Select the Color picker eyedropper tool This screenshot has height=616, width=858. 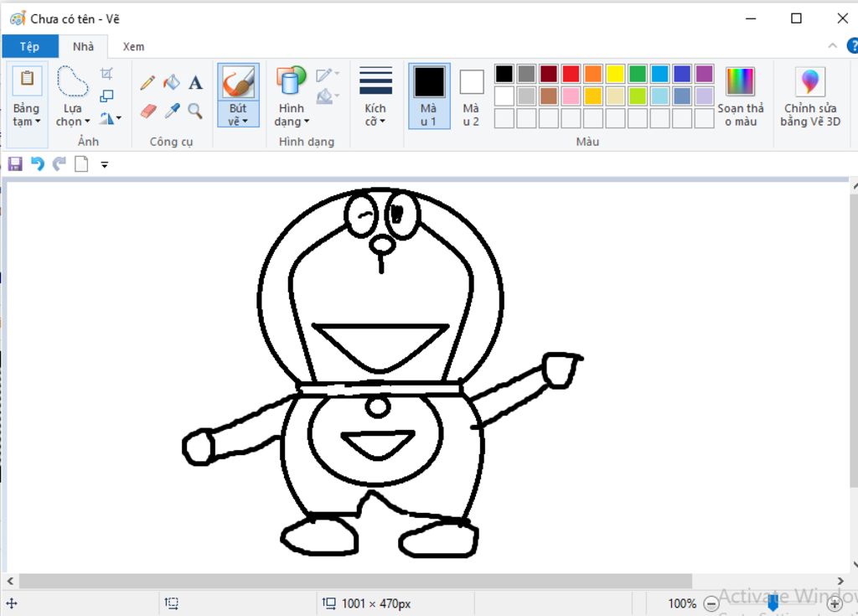point(172,111)
